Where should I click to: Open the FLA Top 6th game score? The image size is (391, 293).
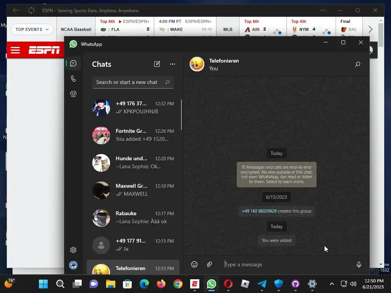125,26
